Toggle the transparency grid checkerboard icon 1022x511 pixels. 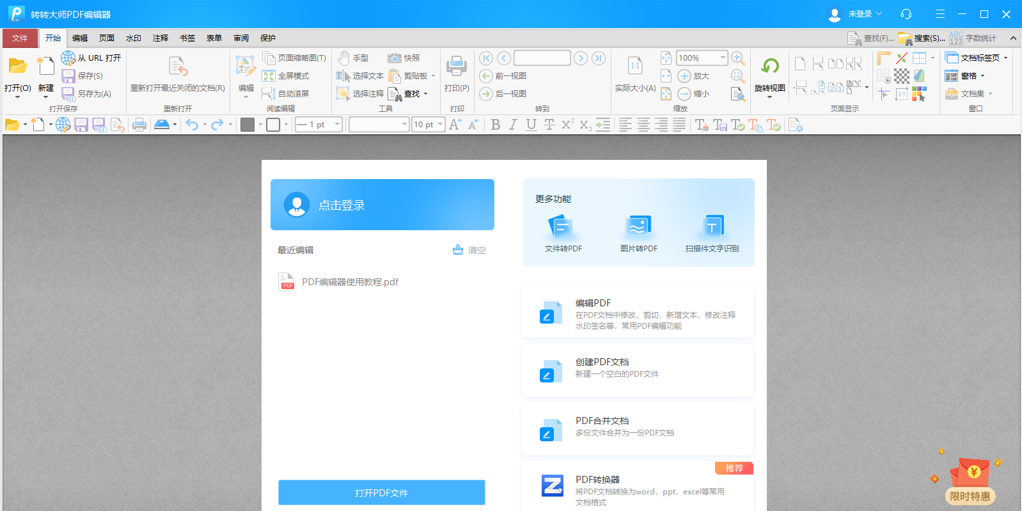point(902,76)
